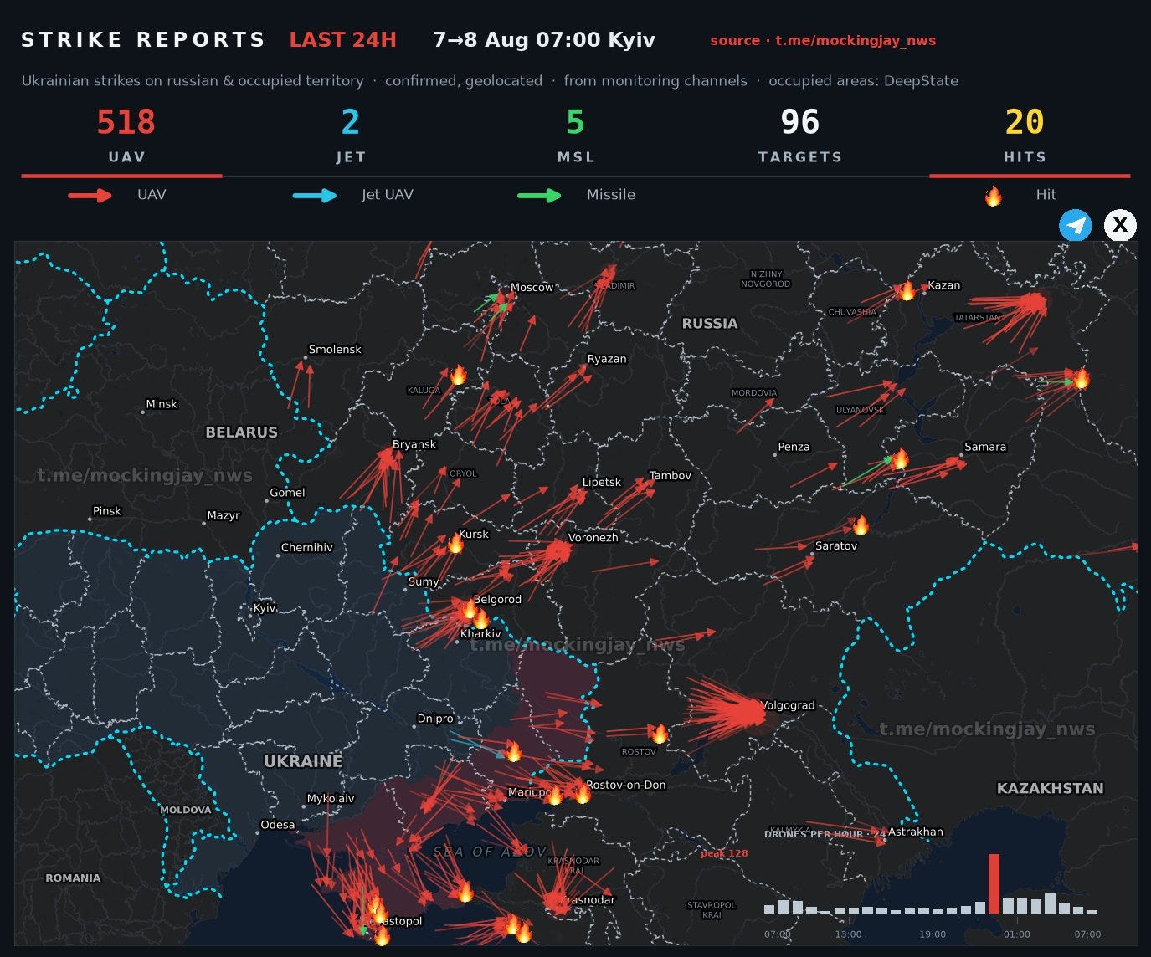Select the 5 MSL stat tab
The height and width of the screenshot is (957, 1151).
point(576,135)
